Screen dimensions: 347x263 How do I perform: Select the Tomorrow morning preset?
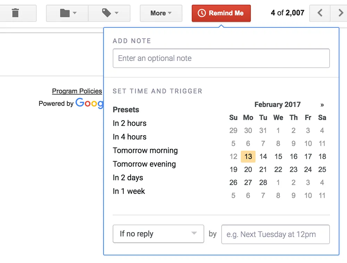click(145, 150)
